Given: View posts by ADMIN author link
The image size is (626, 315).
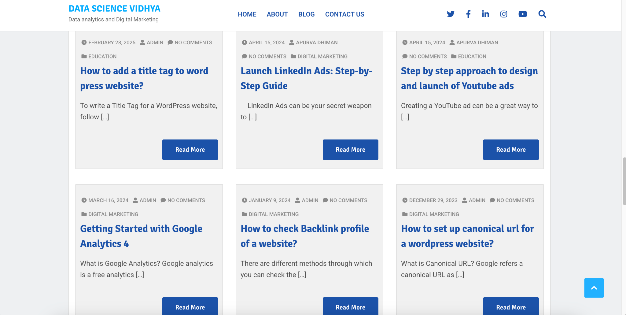Looking at the screenshot, I should click(155, 43).
